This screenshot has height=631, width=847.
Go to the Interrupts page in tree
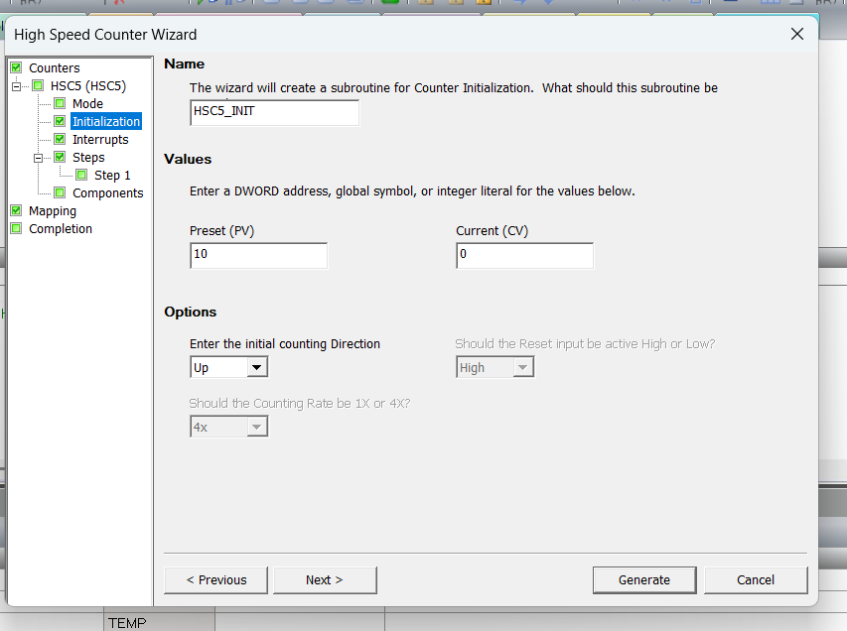pyautogui.click(x=100, y=139)
